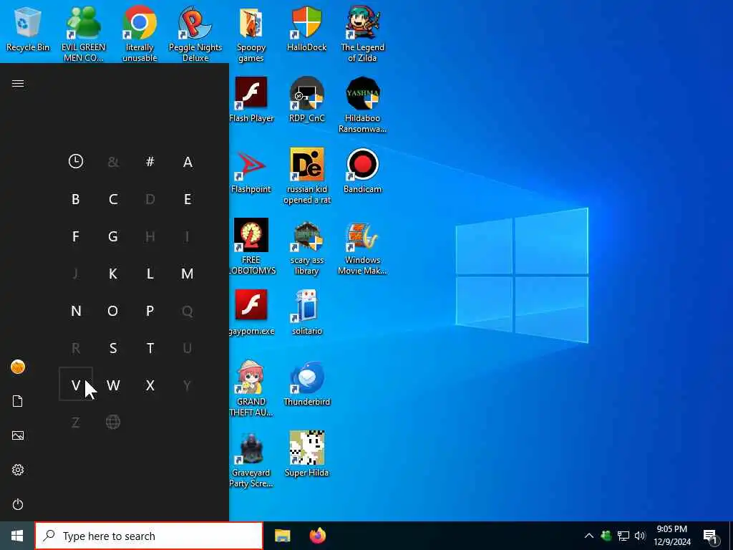Expand the Start menu hamburger button
733x550 pixels.
click(x=18, y=83)
